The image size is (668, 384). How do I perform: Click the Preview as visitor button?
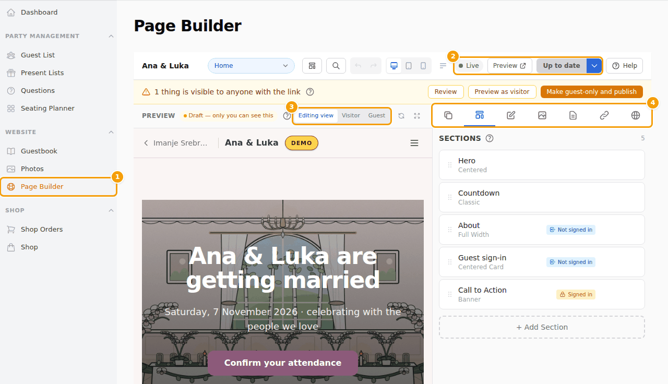[502, 92]
